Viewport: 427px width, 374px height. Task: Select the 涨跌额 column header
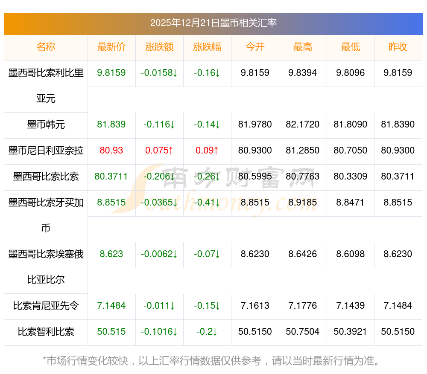pos(159,47)
